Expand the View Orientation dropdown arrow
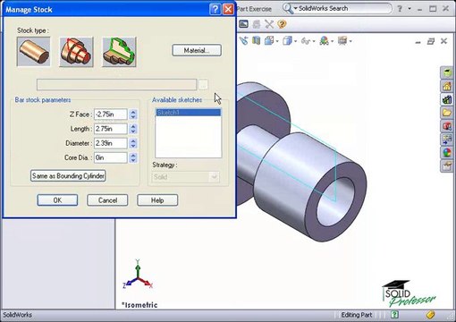 click(277, 41)
